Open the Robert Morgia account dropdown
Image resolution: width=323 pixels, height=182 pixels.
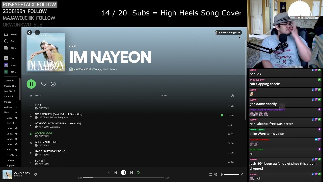click(x=228, y=33)
